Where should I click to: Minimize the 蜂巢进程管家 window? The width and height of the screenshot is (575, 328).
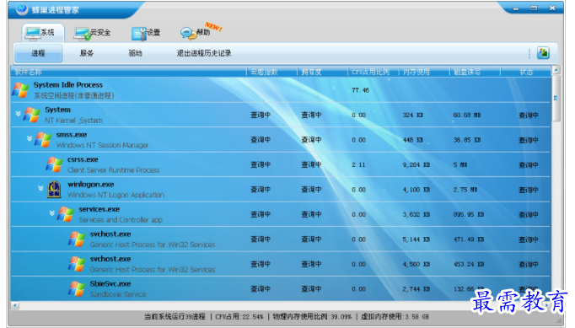coord(516,8)
